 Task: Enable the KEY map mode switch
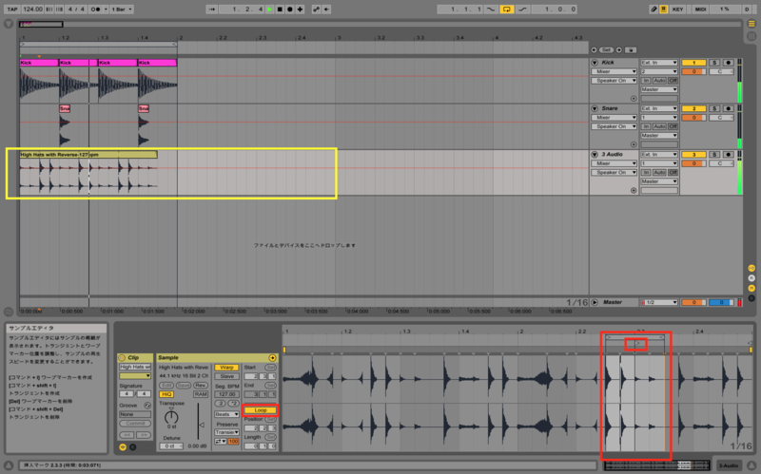click(x=677, y=9)
